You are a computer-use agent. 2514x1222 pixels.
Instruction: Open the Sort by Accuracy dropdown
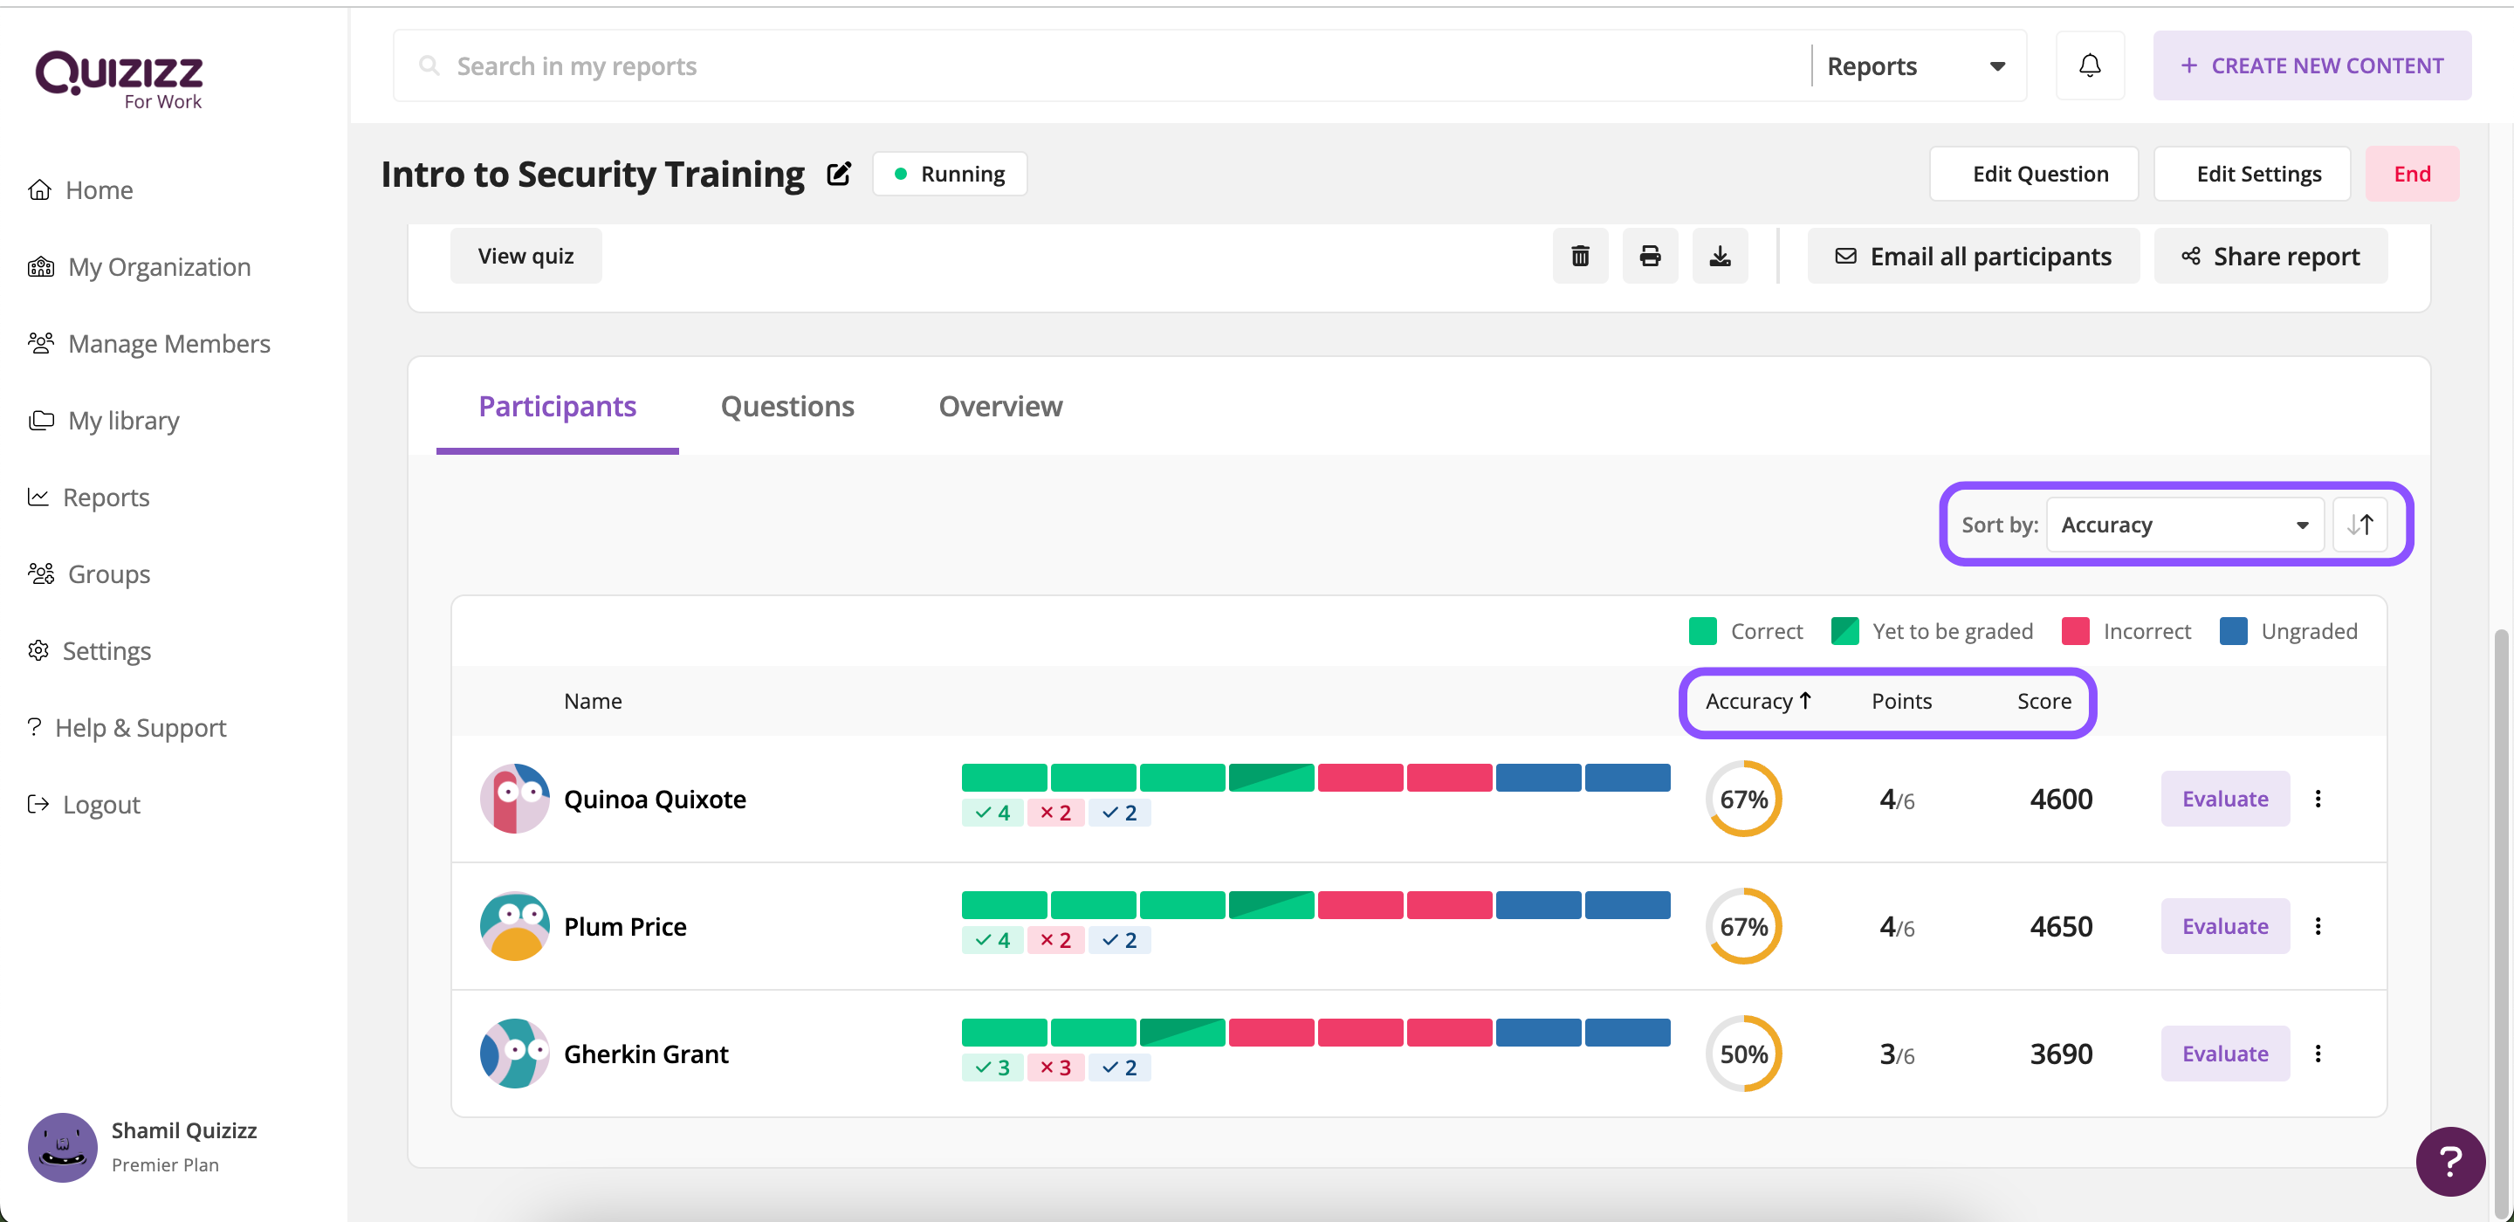pyautogui.click(x=2184, y=525)
